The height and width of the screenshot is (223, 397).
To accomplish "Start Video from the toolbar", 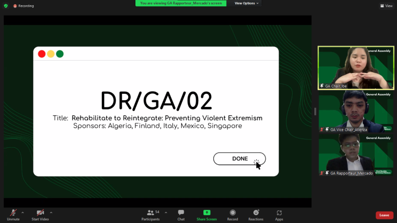I will tap(40, 215).
